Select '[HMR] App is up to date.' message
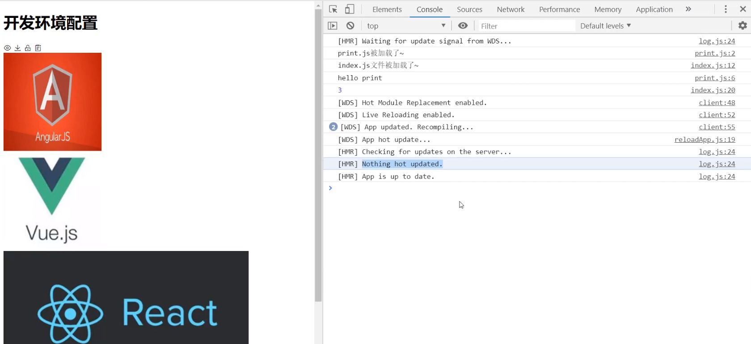751x344 pixels. pyautogui.click(x=386, y=176)
